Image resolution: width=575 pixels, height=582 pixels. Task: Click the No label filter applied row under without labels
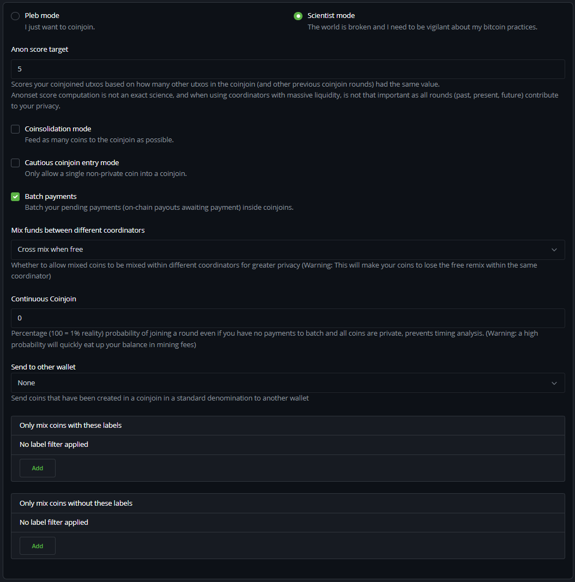[53, 522]
